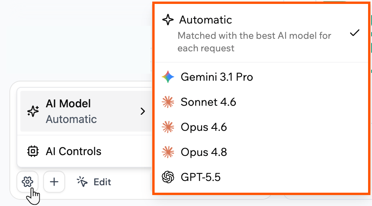Select the Opus 4.8 model option
Viewport: 372px width, 206px height.
point(261,152)
